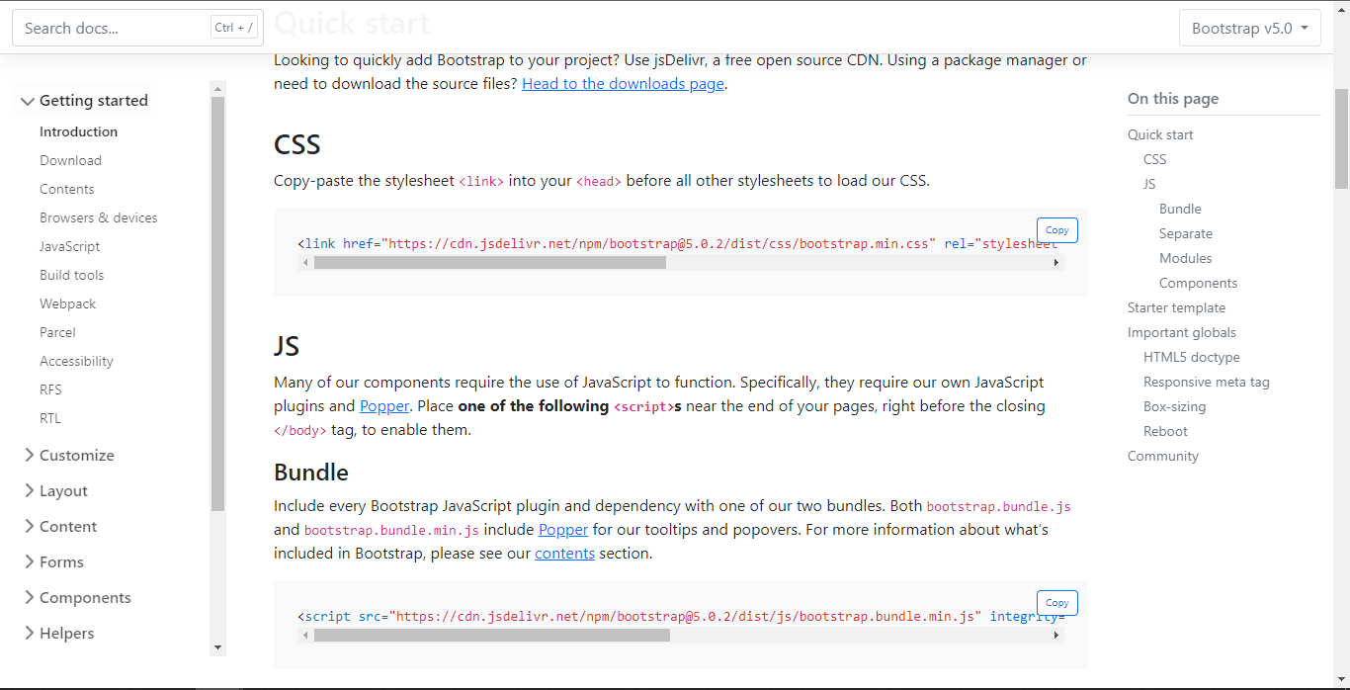1350x690 pixels.
Task: Copy the CSS stylesheet link snippet
Action: (x=1056, y=229)
